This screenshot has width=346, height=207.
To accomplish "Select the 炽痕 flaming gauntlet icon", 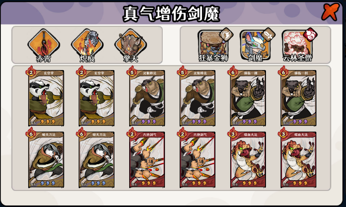I will [x=87, y=44].
